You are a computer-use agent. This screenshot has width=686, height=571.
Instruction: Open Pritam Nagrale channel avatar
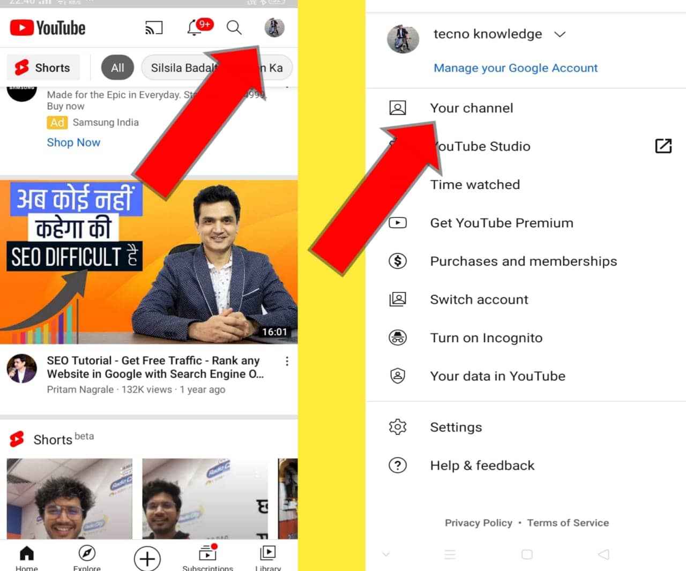(22, 369)
